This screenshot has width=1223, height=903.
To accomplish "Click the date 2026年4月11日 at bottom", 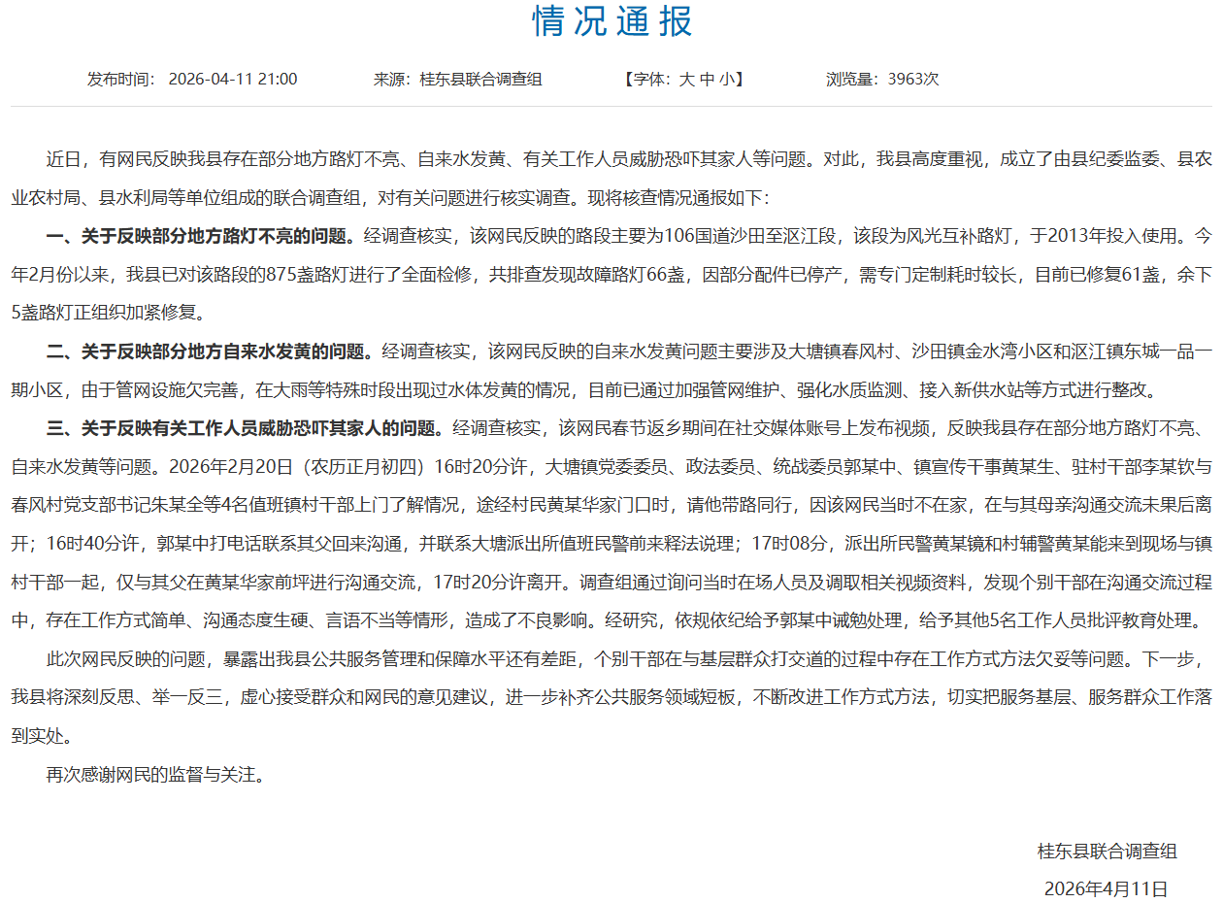I will [1106, 888].
